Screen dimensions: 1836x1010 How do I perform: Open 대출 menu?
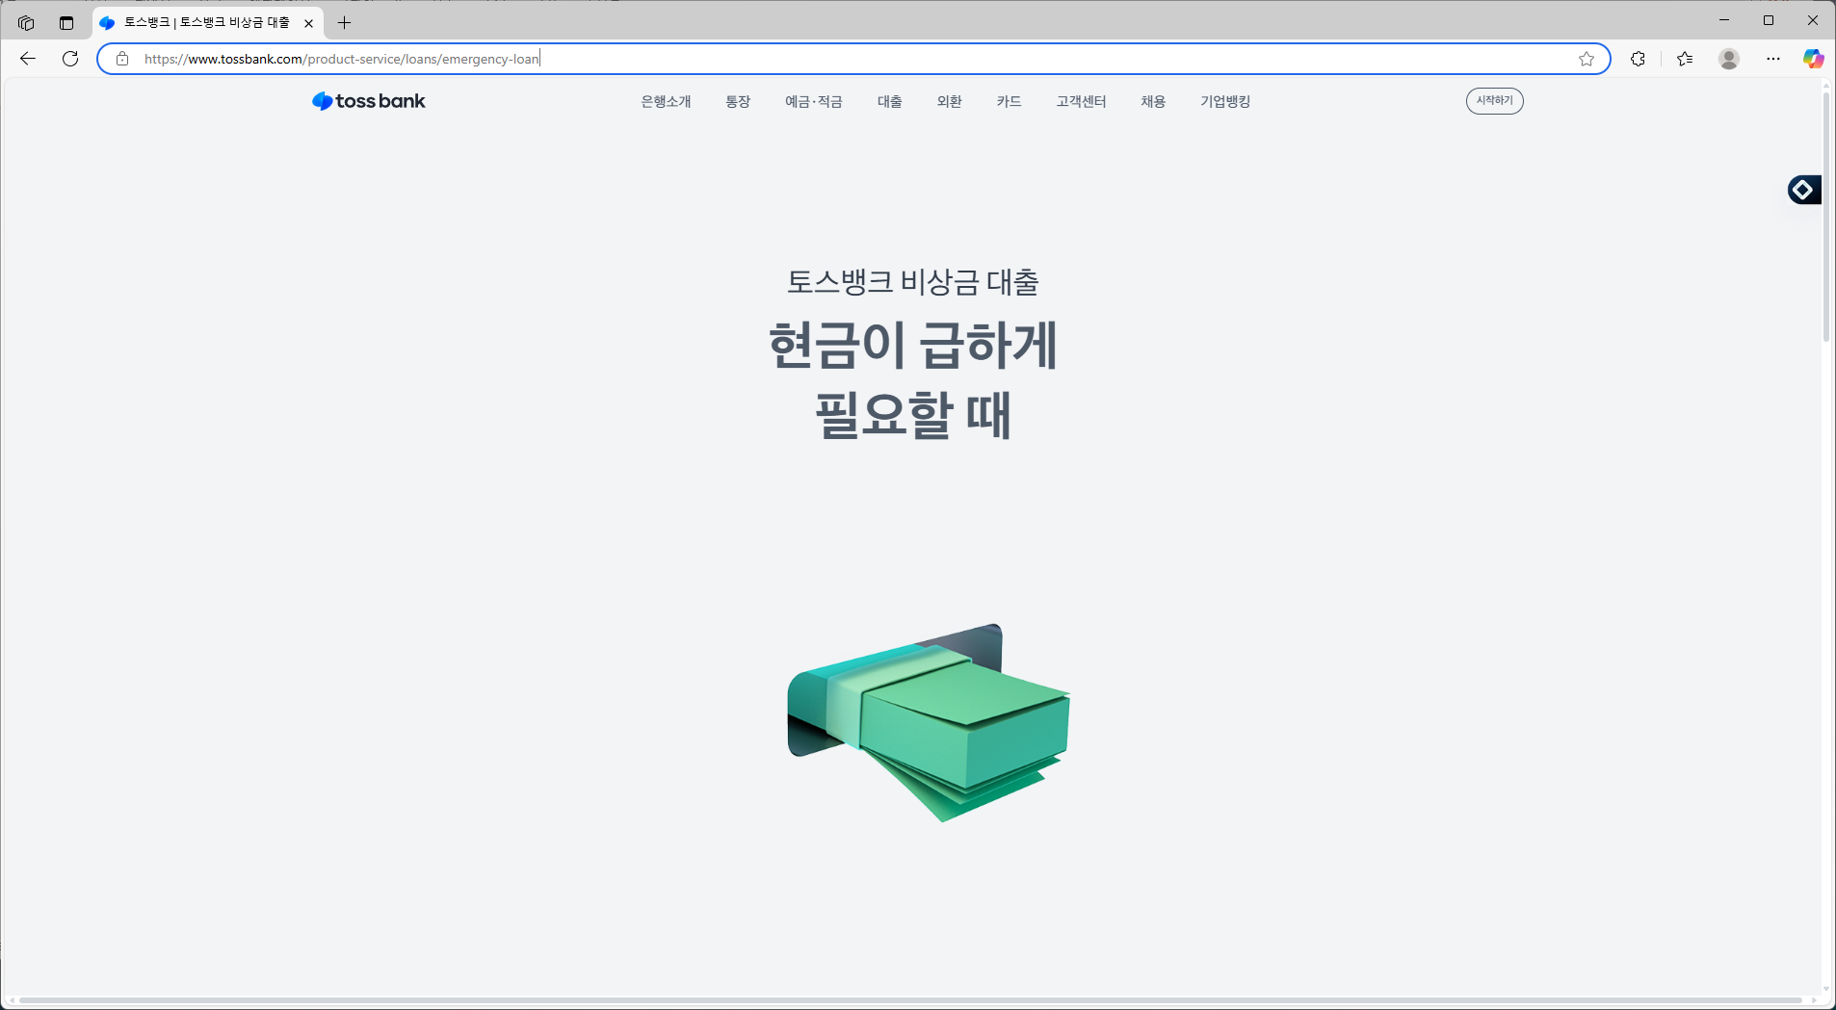click(889, 101)
